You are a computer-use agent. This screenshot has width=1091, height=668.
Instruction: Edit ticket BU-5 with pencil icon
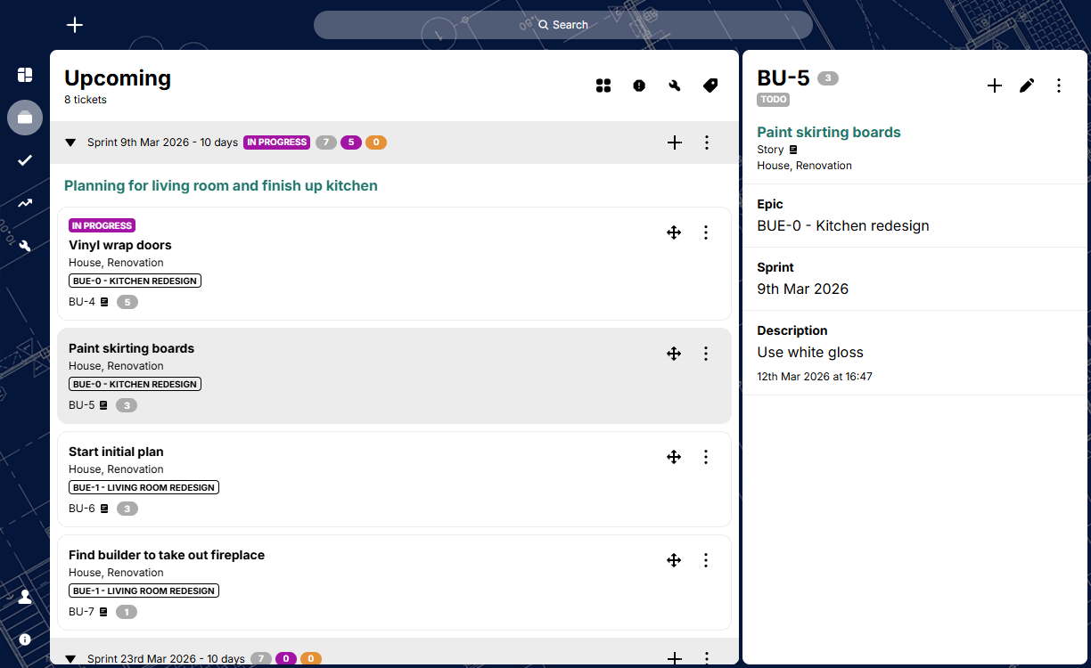coord(1027,86)
